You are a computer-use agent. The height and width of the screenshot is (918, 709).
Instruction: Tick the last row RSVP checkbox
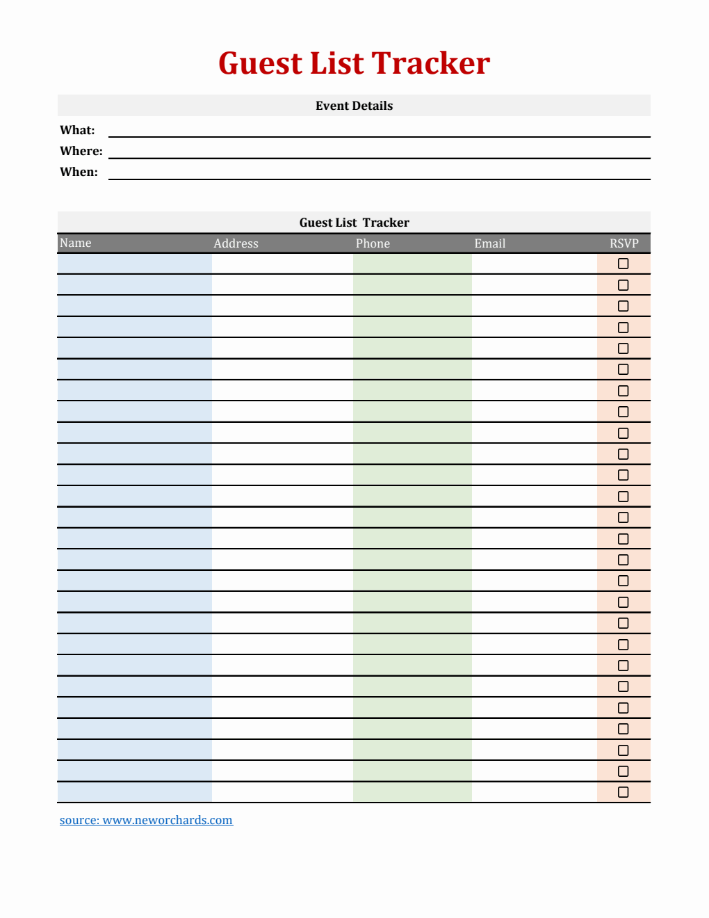623,792
